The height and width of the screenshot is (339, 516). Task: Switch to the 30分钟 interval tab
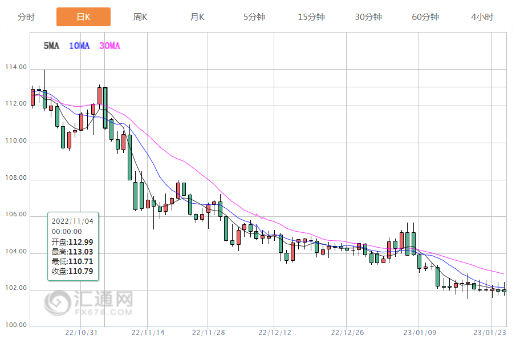pos(368,17)
